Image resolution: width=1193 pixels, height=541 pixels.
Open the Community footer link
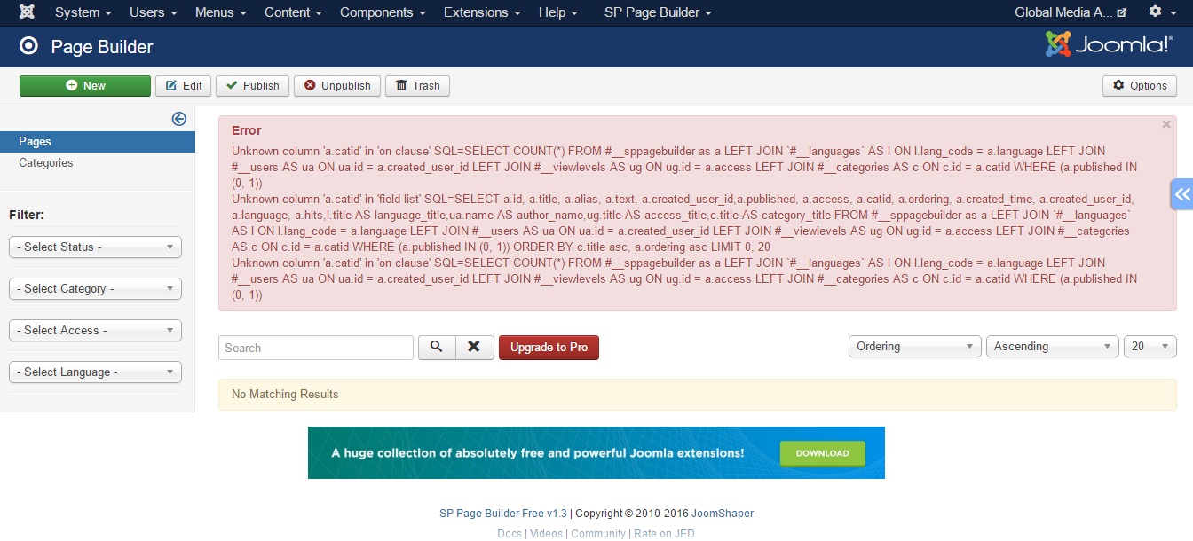click(598, 534)
